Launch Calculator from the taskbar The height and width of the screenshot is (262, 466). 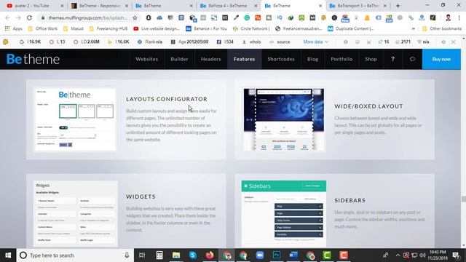click(159, 255)
